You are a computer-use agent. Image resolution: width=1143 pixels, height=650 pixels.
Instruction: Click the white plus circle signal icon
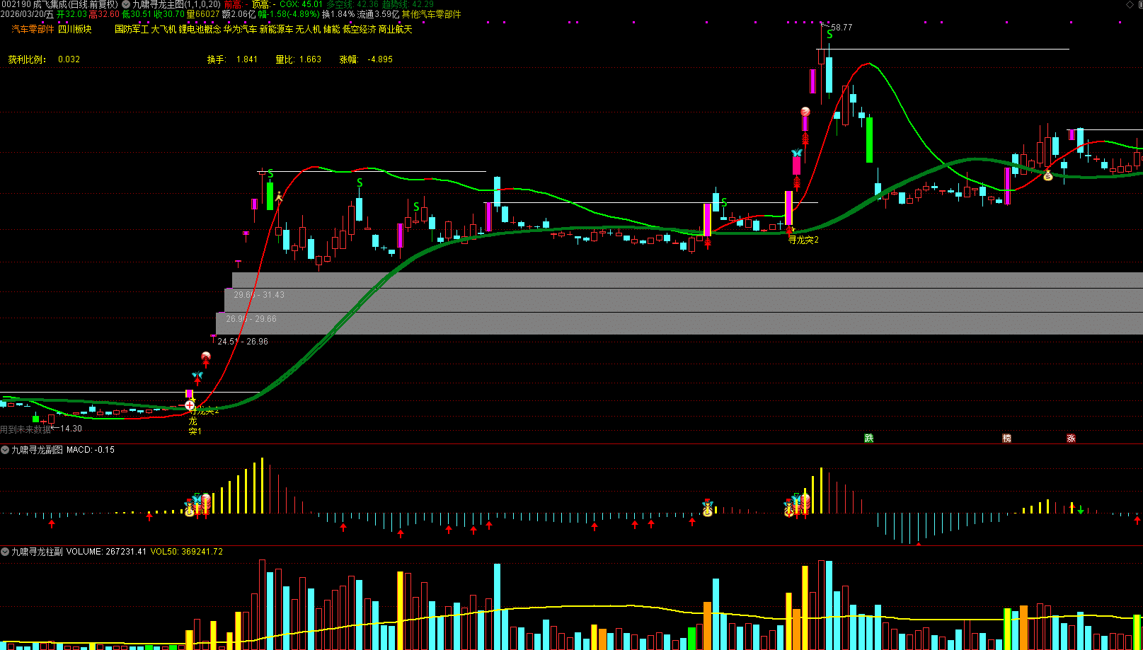point(190,405)
